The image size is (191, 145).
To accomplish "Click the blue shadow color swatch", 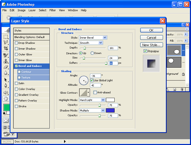I will tap(110, 110).
